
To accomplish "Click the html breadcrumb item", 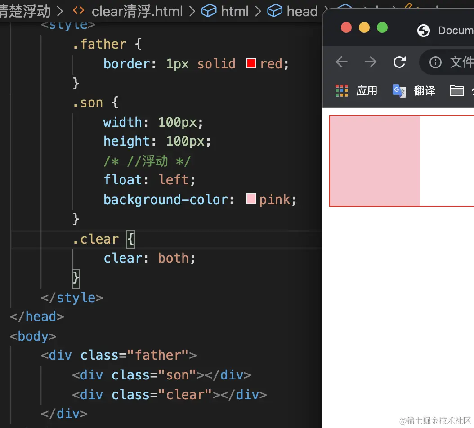I will tap(235, 12).
